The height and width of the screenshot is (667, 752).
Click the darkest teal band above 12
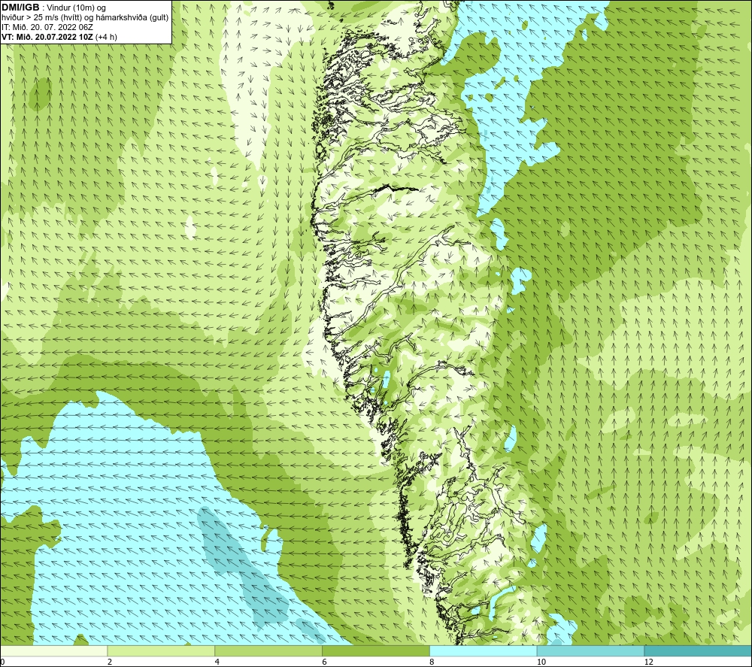(698, 651)
